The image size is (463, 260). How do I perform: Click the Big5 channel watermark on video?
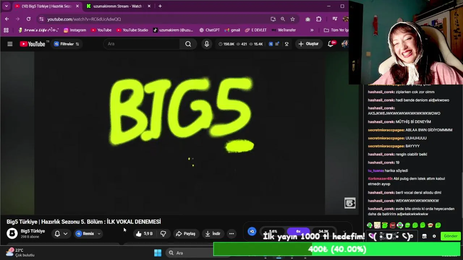[350, 203]
